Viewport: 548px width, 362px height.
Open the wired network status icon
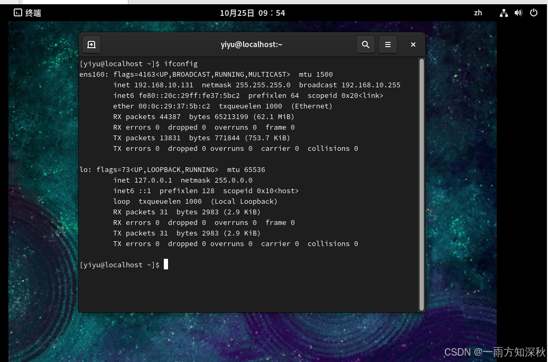504,13
